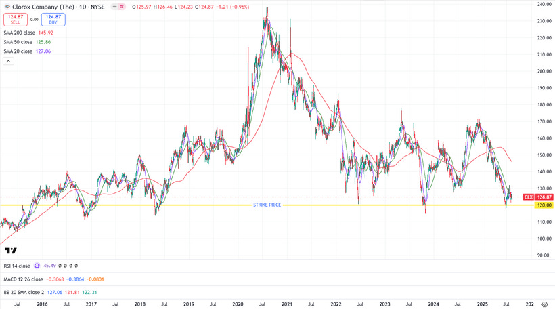Image resolution: width=555 pixels, height=309 pixels.
Task: Click the 2020 label on time axis
Action: click(x=238, y=304)
